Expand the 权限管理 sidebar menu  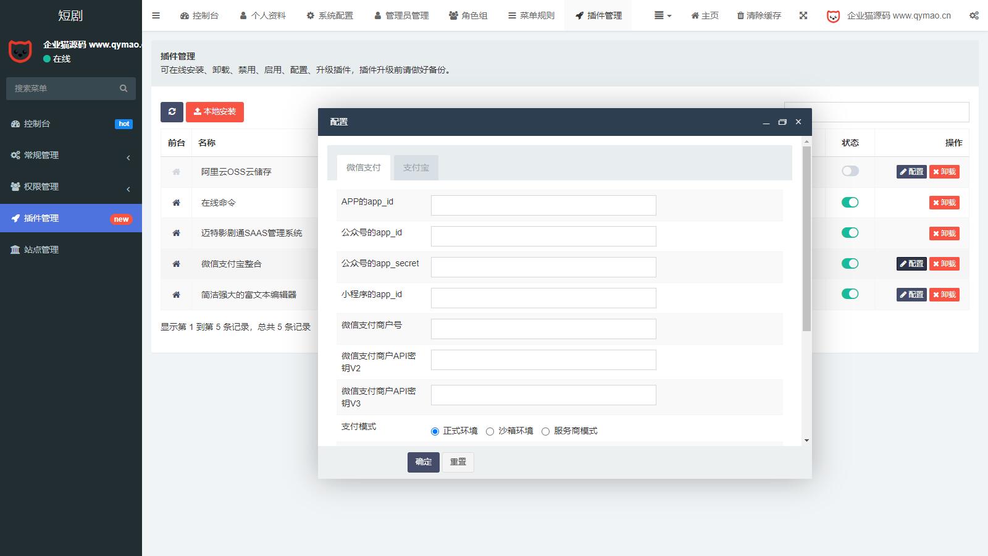70,187
